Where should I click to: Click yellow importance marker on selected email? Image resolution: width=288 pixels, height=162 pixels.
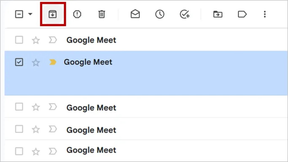53,62
